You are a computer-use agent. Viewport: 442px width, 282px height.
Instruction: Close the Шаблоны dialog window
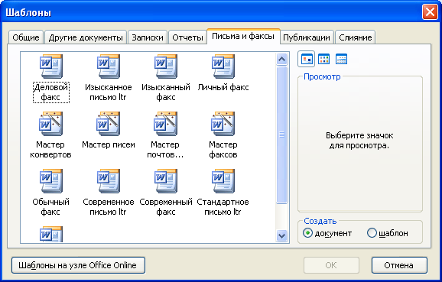430,12
